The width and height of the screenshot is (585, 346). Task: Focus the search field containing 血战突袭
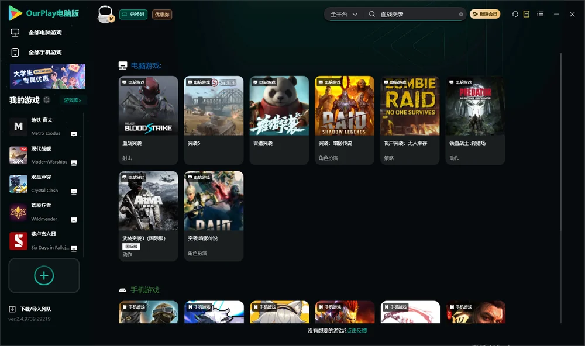click(419, 14)
